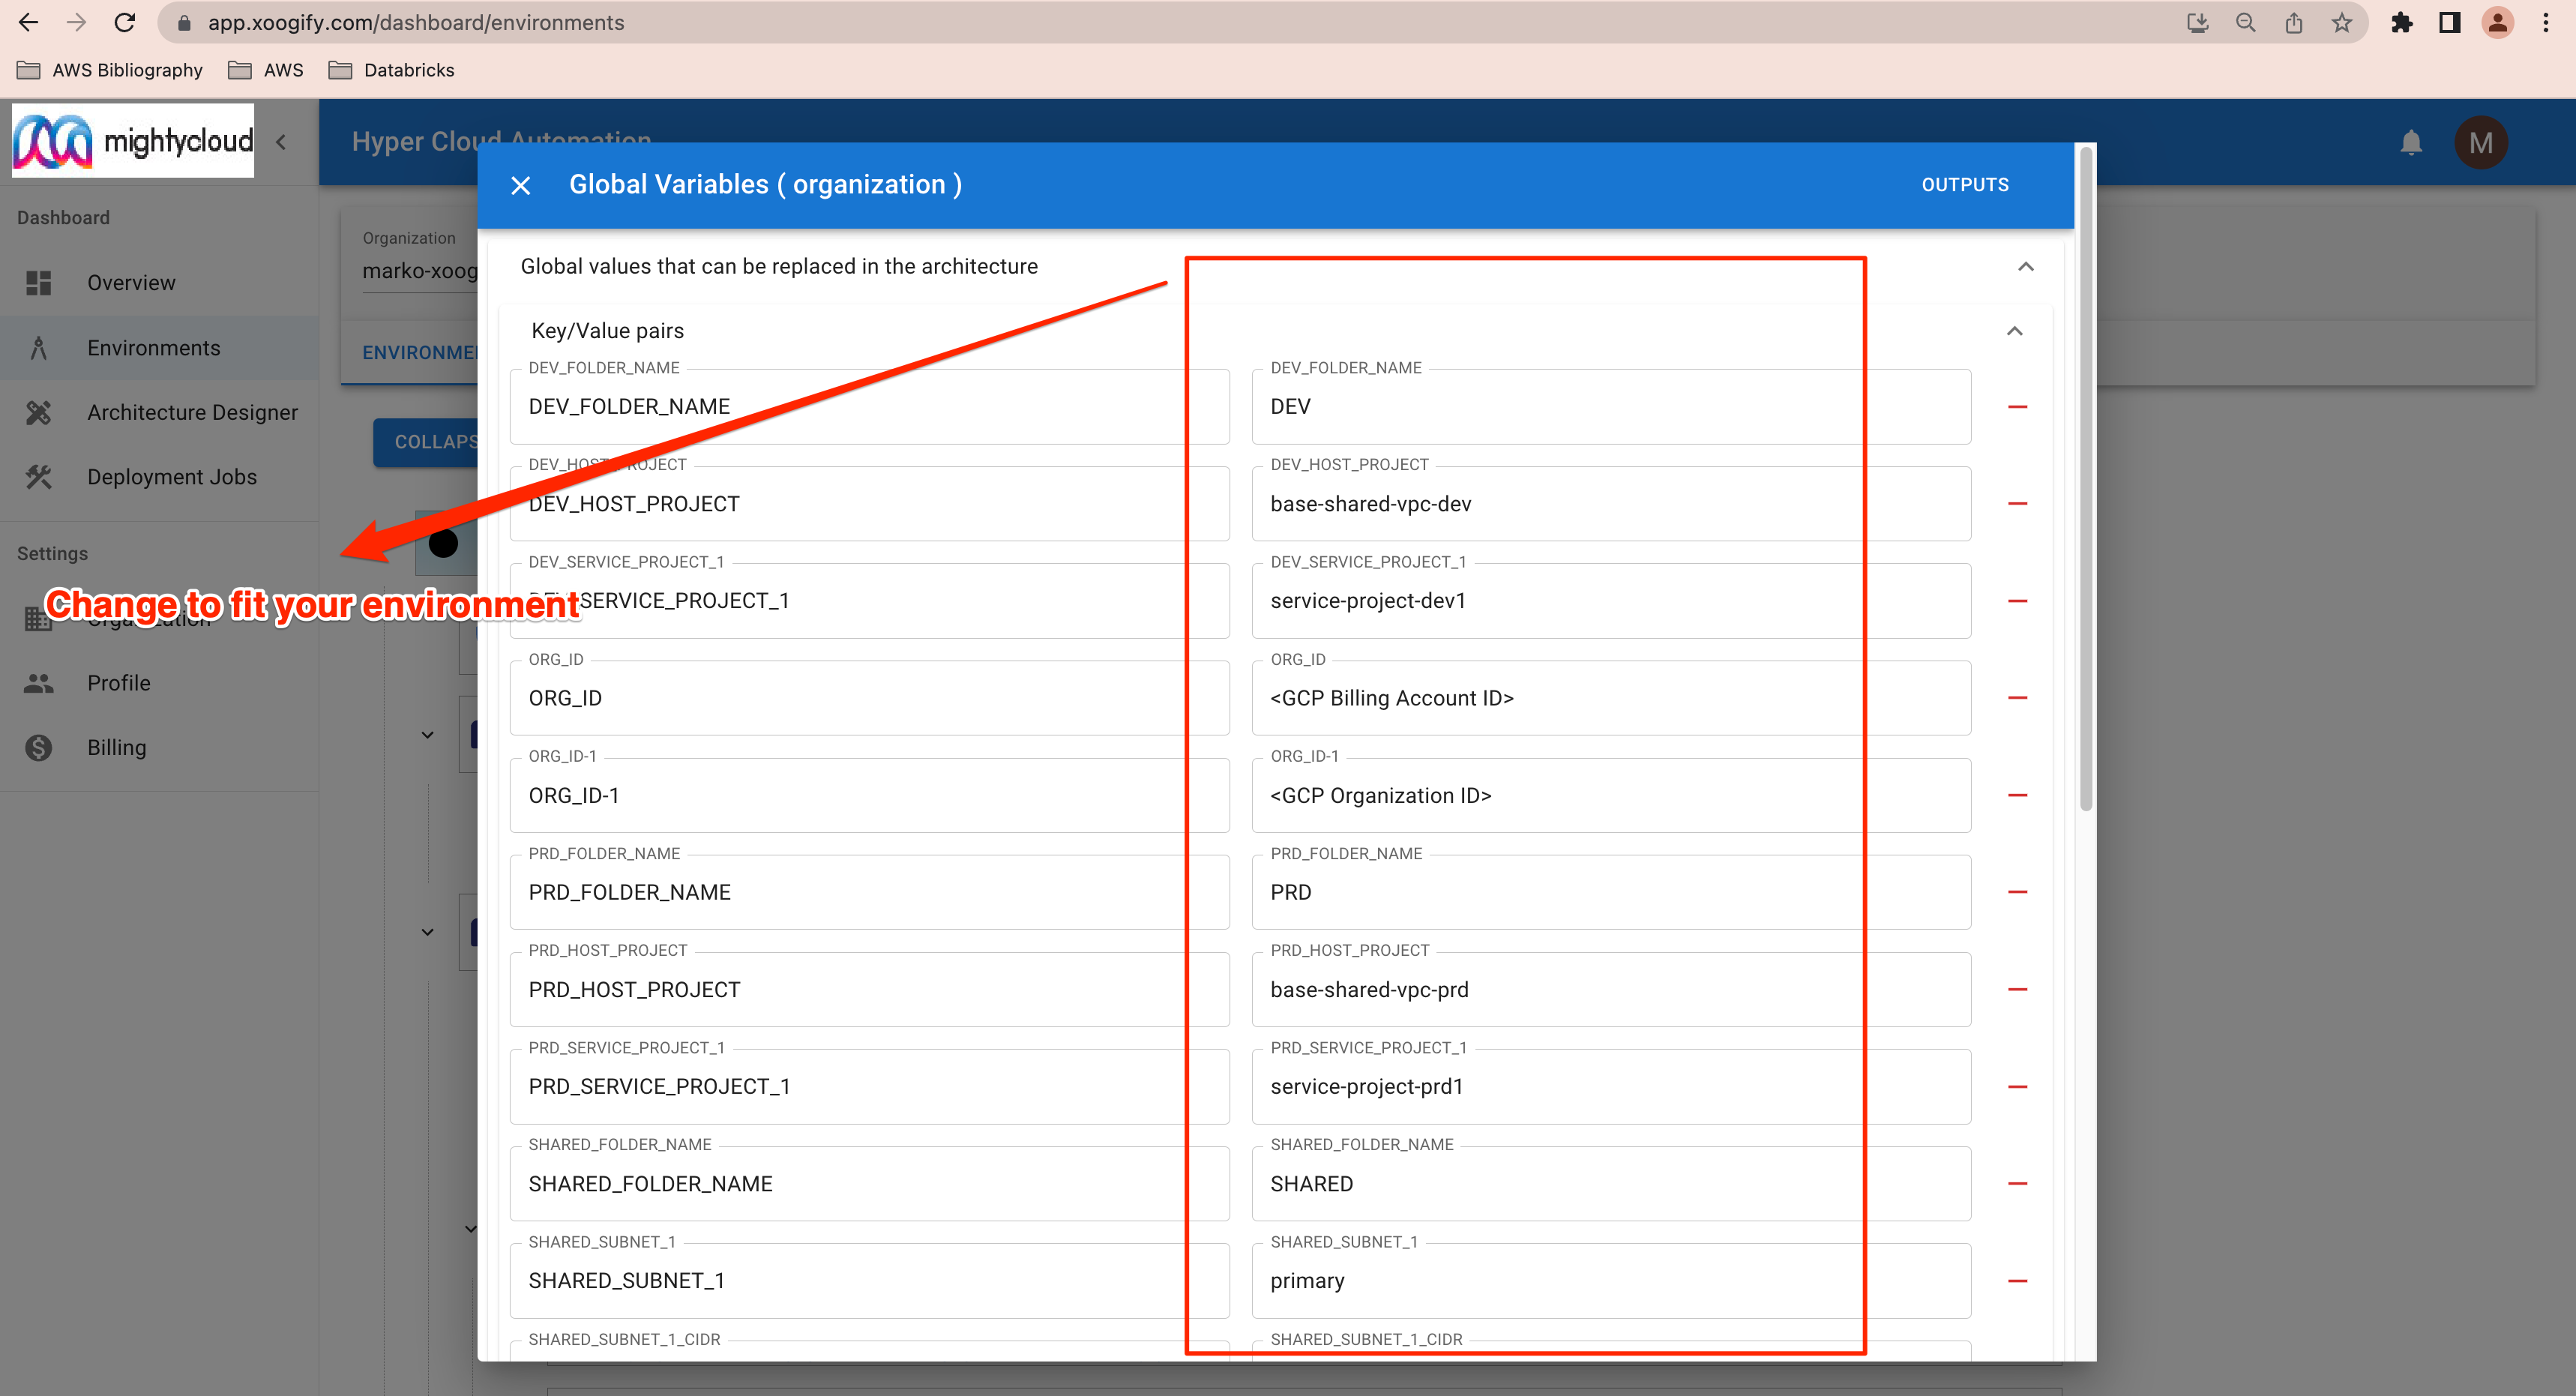The width and height of the screenshot is (2576, 1396).
Task: Bookmark page with the star icon
Action: (2342, 23)
